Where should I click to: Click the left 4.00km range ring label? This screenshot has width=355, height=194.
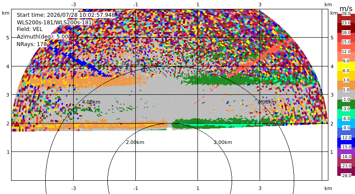[91, 102]
